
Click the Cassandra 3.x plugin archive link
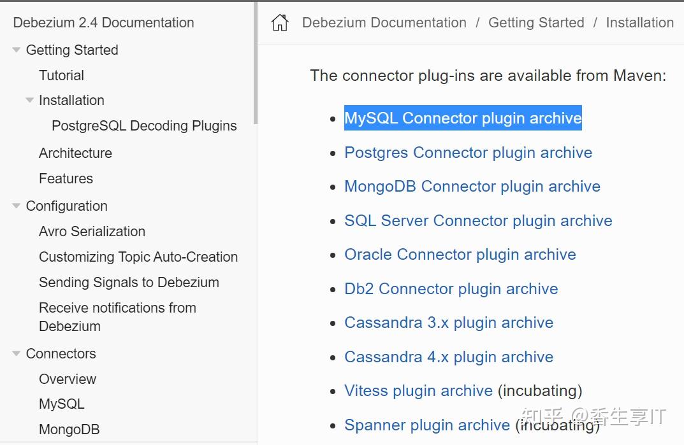449,323
